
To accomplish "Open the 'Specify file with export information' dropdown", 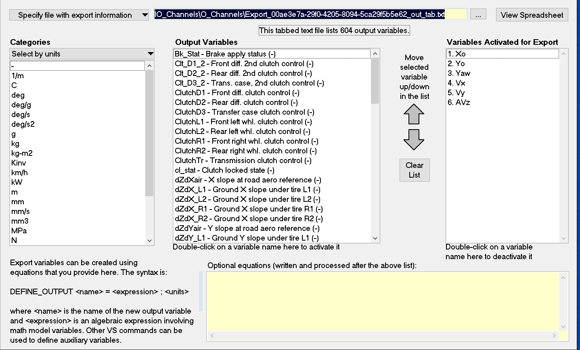I will (x=80, y=15).
